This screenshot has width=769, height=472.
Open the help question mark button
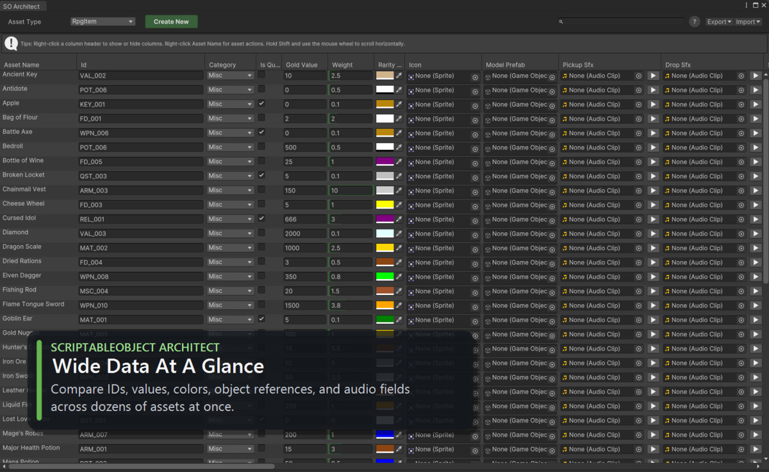pyautogui.click(x=694, y=22)
